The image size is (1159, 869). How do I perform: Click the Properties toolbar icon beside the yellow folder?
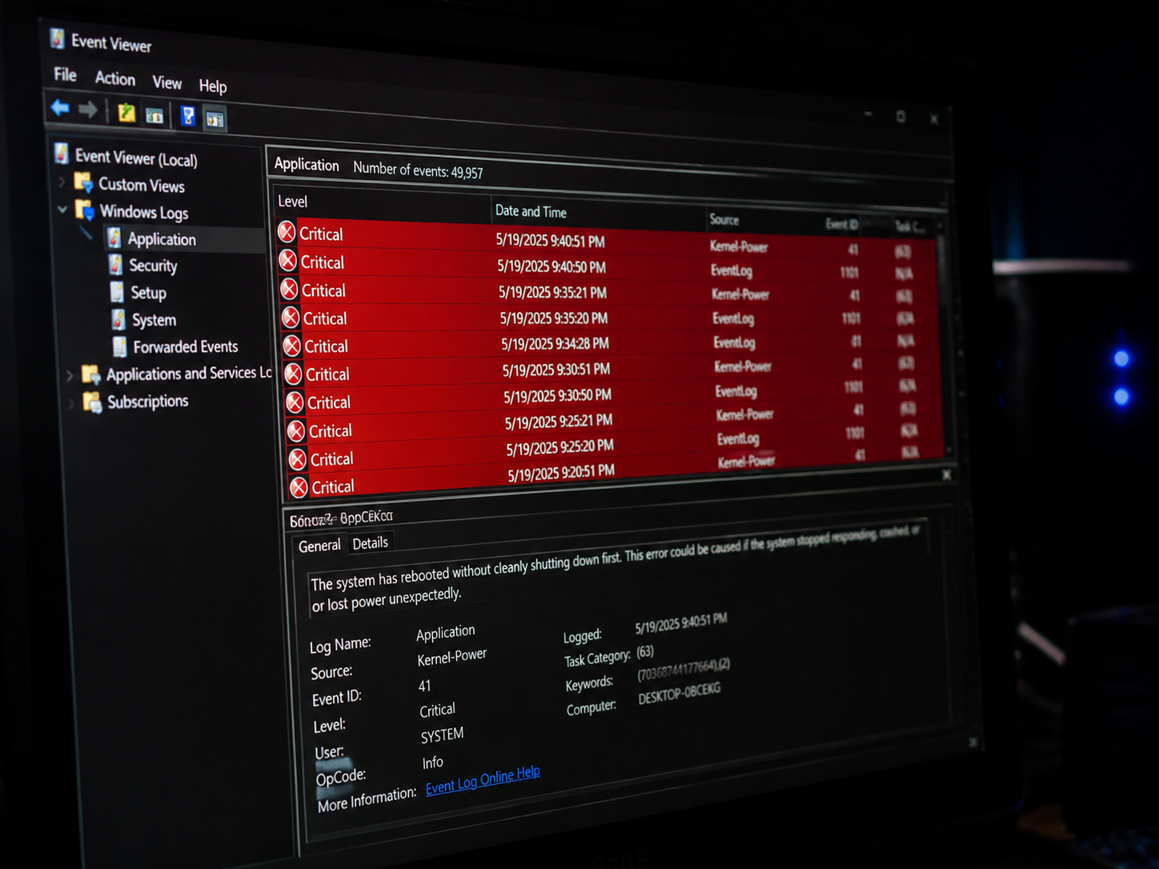pyautogui.click(x=154, y=115)
